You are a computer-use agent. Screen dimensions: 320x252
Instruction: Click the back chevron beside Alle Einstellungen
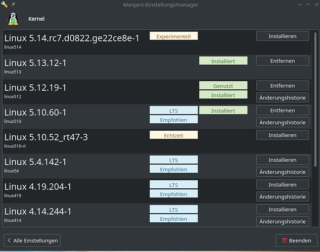[9, 240]
